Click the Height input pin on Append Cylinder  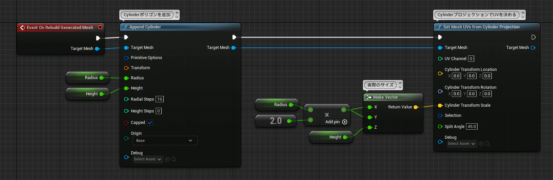pyautogui.click(x=126, y=88)
